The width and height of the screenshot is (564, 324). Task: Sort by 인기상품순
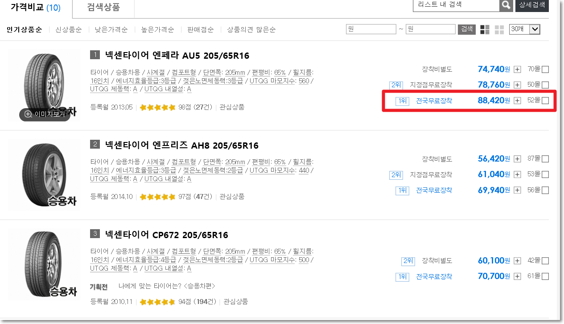pos(24,30)
